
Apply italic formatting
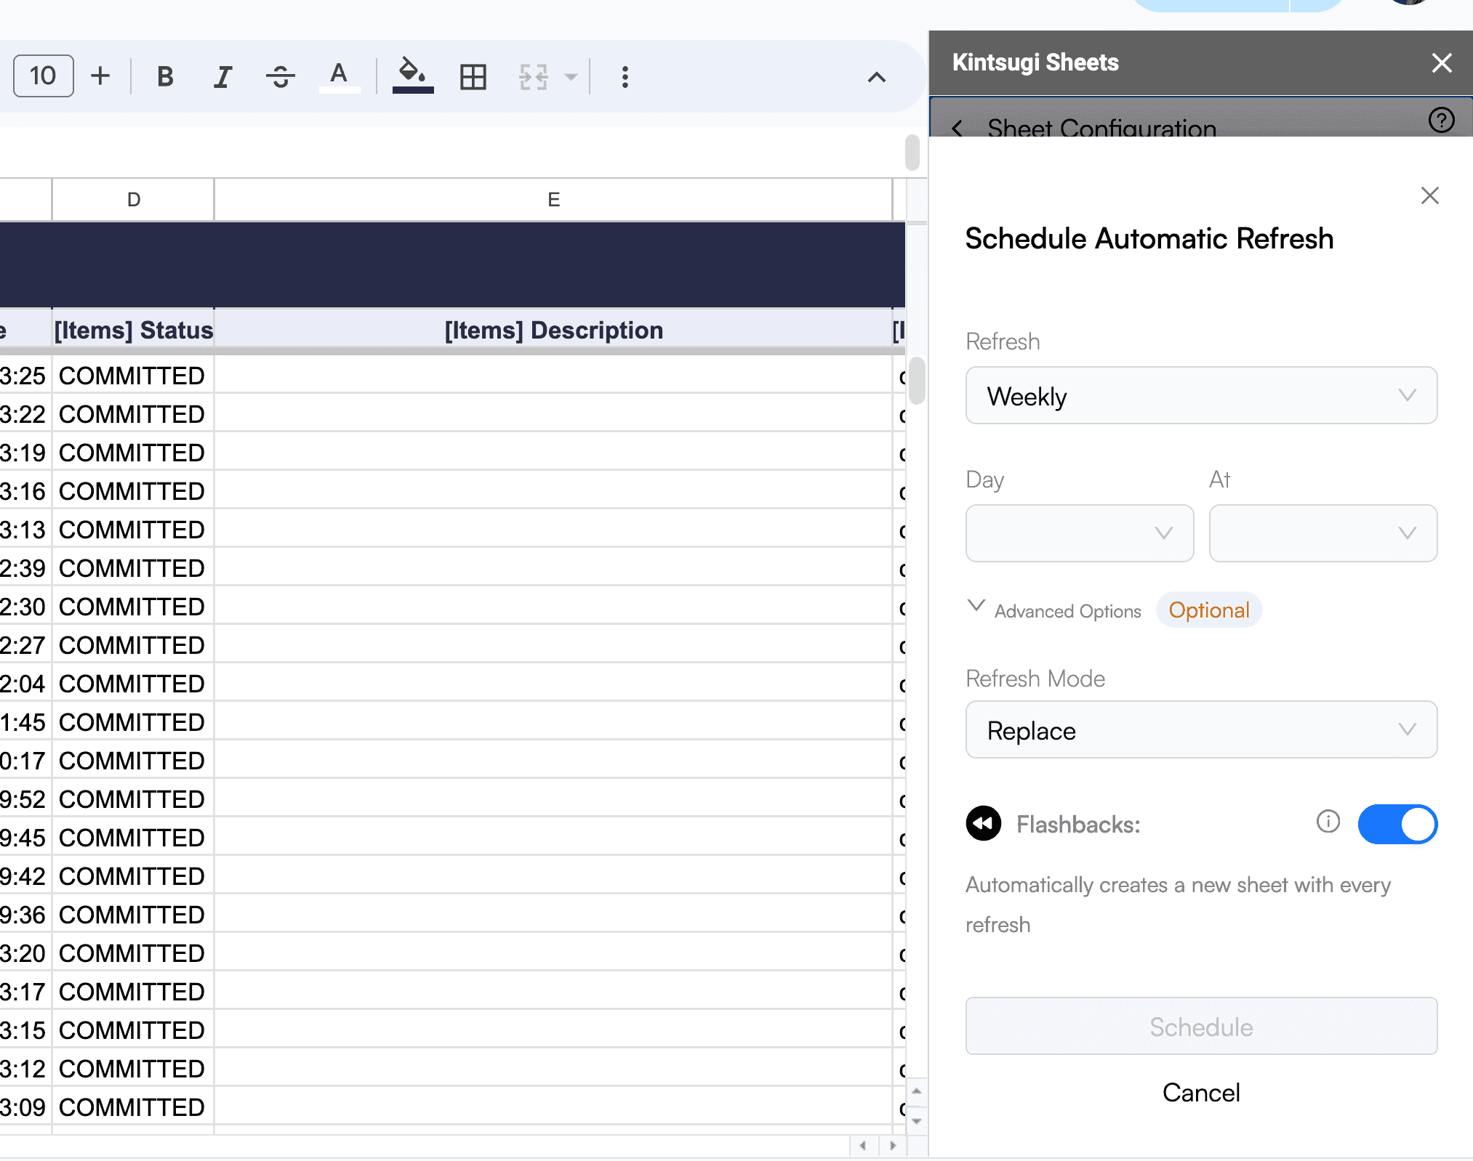tap(222, 76)
